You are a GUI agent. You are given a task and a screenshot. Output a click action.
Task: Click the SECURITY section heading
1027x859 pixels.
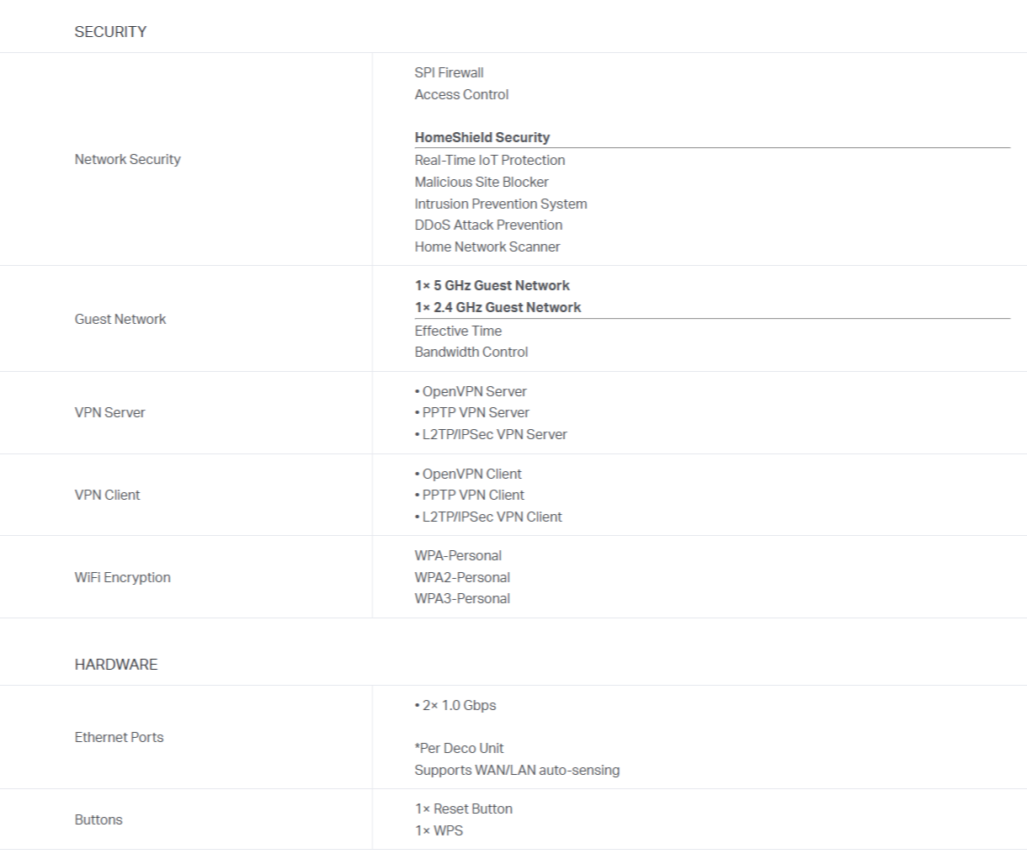pos(110,32)
